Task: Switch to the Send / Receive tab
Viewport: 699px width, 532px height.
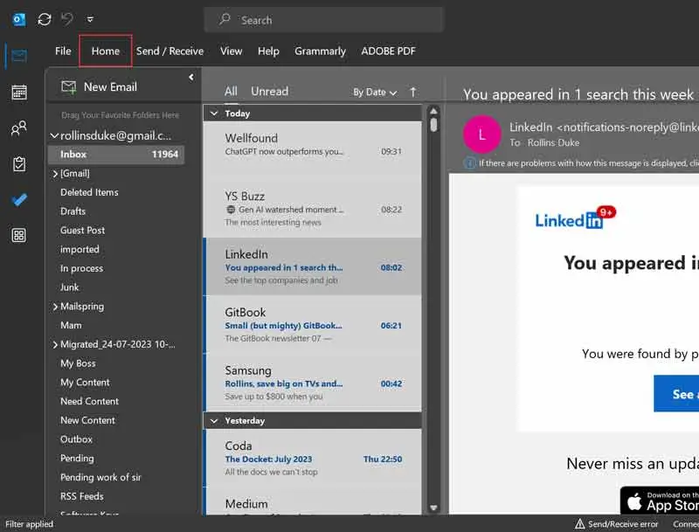Action: [x=170, y=52]
